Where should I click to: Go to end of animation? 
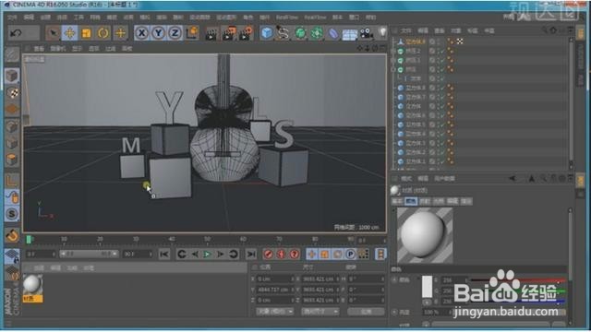pos(251,255)
